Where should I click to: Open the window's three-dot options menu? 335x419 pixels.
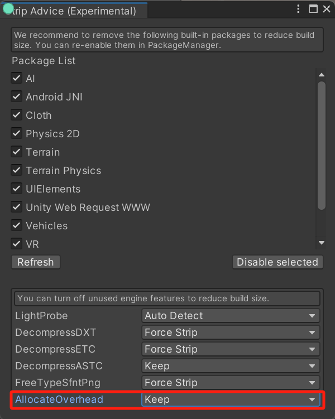click(x=299, y=9)
